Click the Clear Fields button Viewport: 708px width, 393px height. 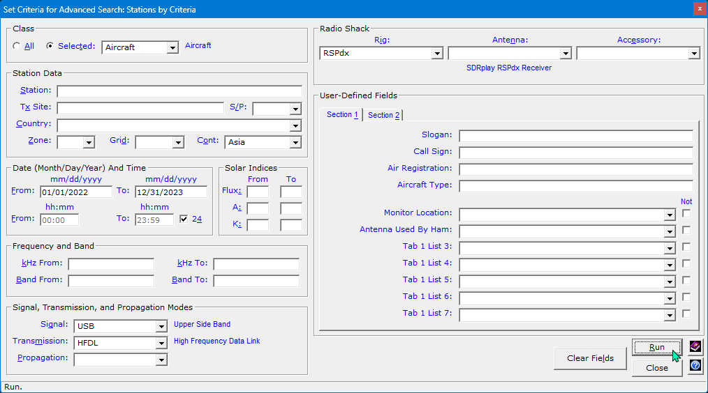click(590, 358)
